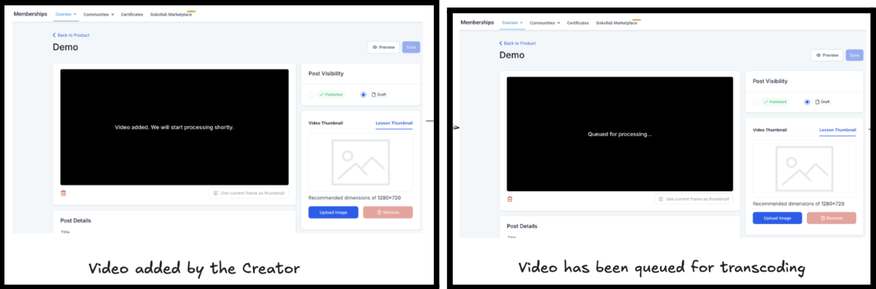Switch to Video Thumbnail tab in left panel

[326, 123]
